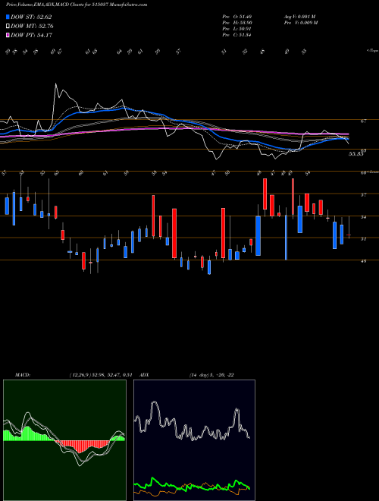Image resolution: width=379 pixels, height=501 pixels.
Task: Select the 'DOW ST: 52.62' legend label
Action: click(31, 17)
